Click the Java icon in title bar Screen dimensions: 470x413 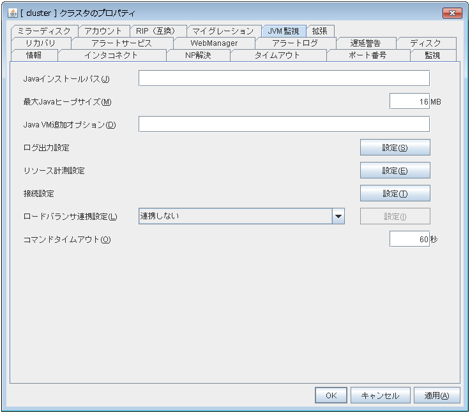pyautogui.click(x=12, y=13)
